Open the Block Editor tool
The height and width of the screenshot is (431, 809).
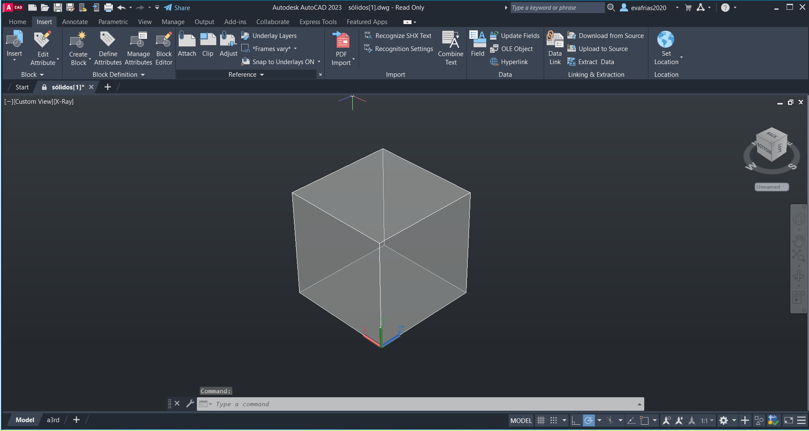pos(164,40)
